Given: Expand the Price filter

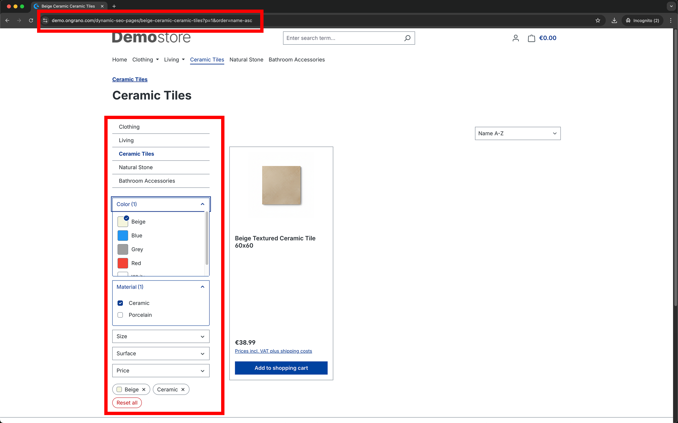Looking at the screenshot, I should [161, 371].
